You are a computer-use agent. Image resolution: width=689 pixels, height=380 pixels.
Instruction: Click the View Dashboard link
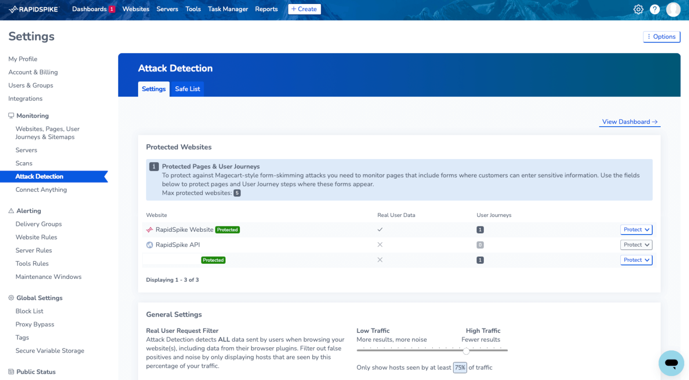(x=629, y=121)
